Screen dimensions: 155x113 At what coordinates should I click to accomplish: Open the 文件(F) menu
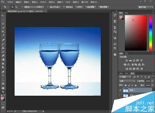[10, 2]
